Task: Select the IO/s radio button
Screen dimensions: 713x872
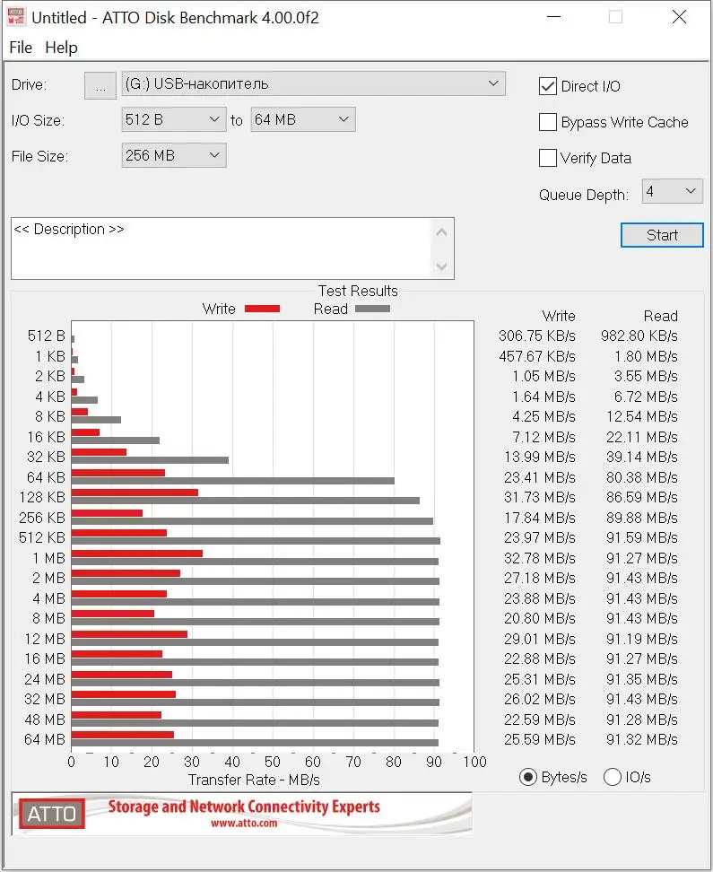Action: [613, 777]
